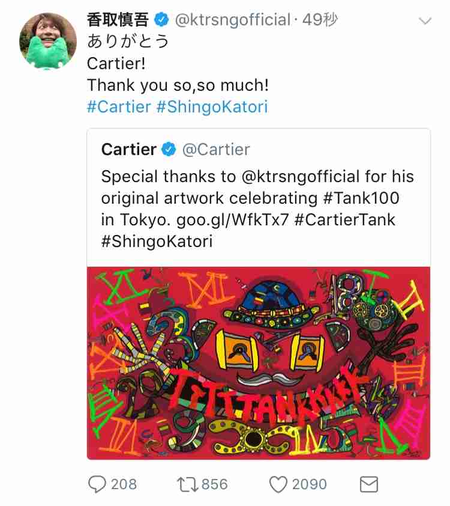Click the #CartierTank hashtag
450x506 pixels.
click(x=344, y=220)
